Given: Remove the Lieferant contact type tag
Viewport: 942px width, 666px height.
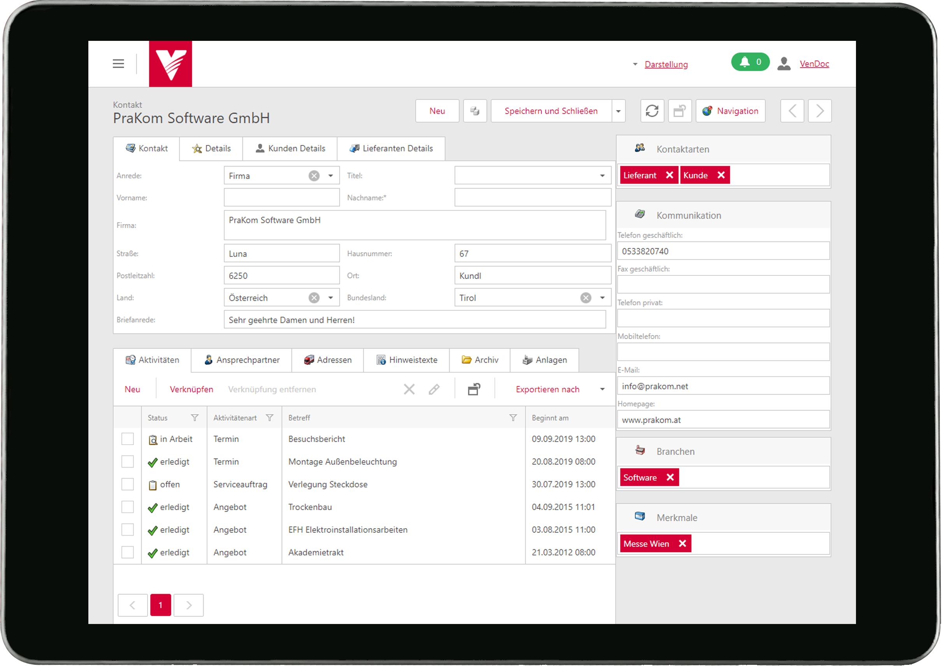Looking at the screenshot, I should click(669, 175).
